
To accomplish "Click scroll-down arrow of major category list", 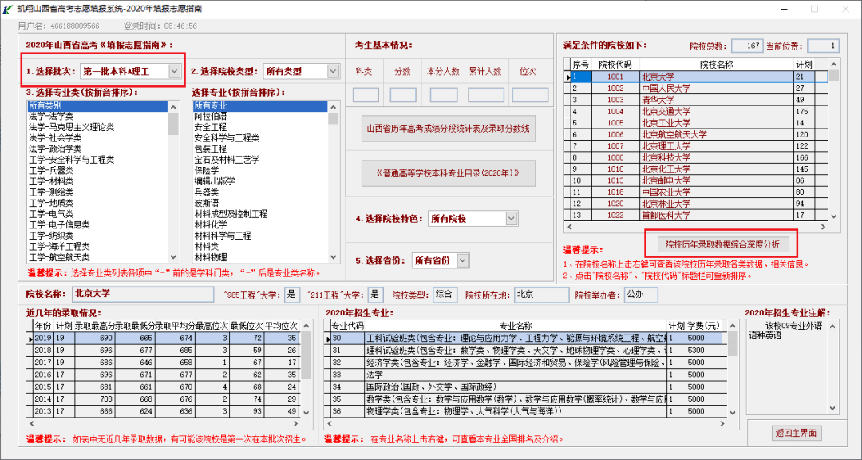I will click(x=174, y=257).
